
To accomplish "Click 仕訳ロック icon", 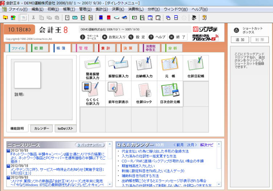I will click(144, 93).
